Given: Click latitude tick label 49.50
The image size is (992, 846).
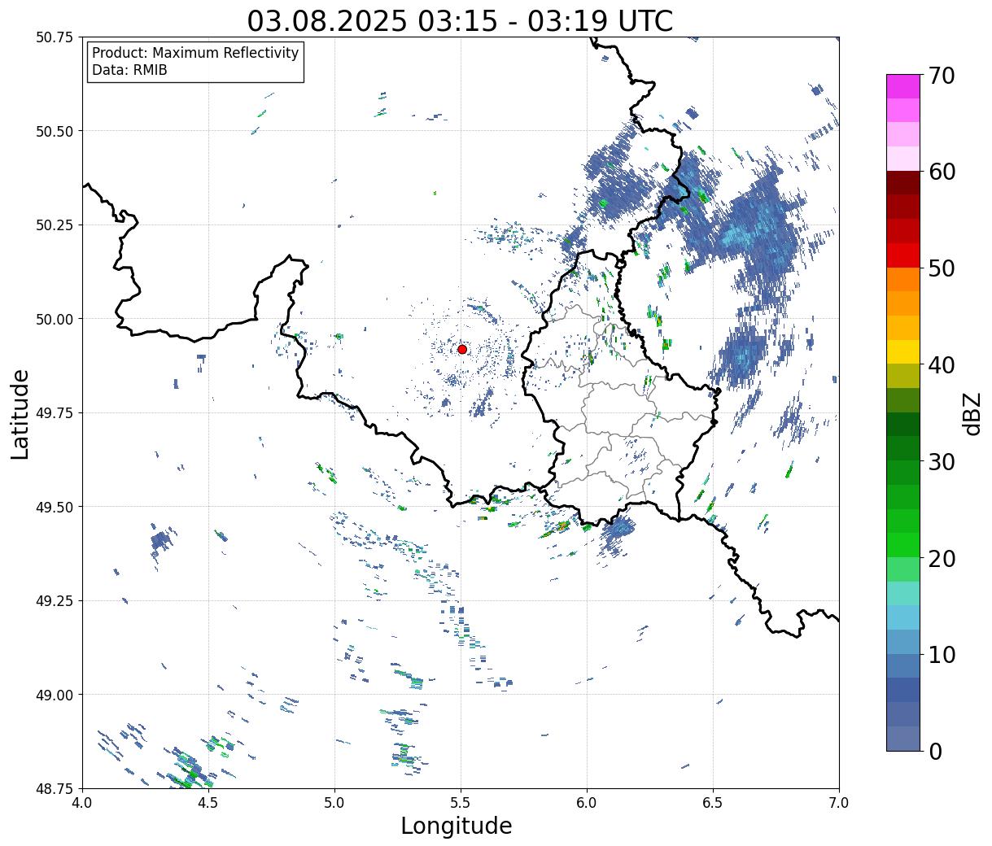Looking at the screenshot, I should 55,507.
